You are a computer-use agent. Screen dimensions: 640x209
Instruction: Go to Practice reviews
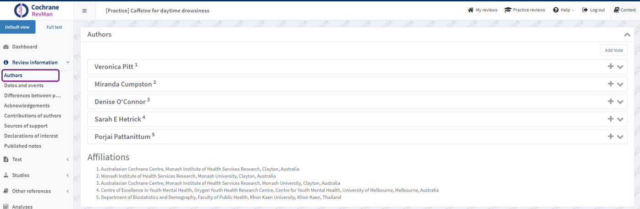click(x=524, y=10)
